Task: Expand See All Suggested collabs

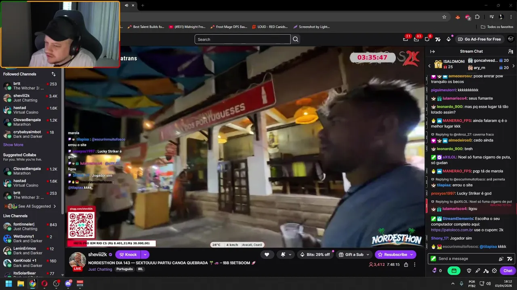Action: 31,206
